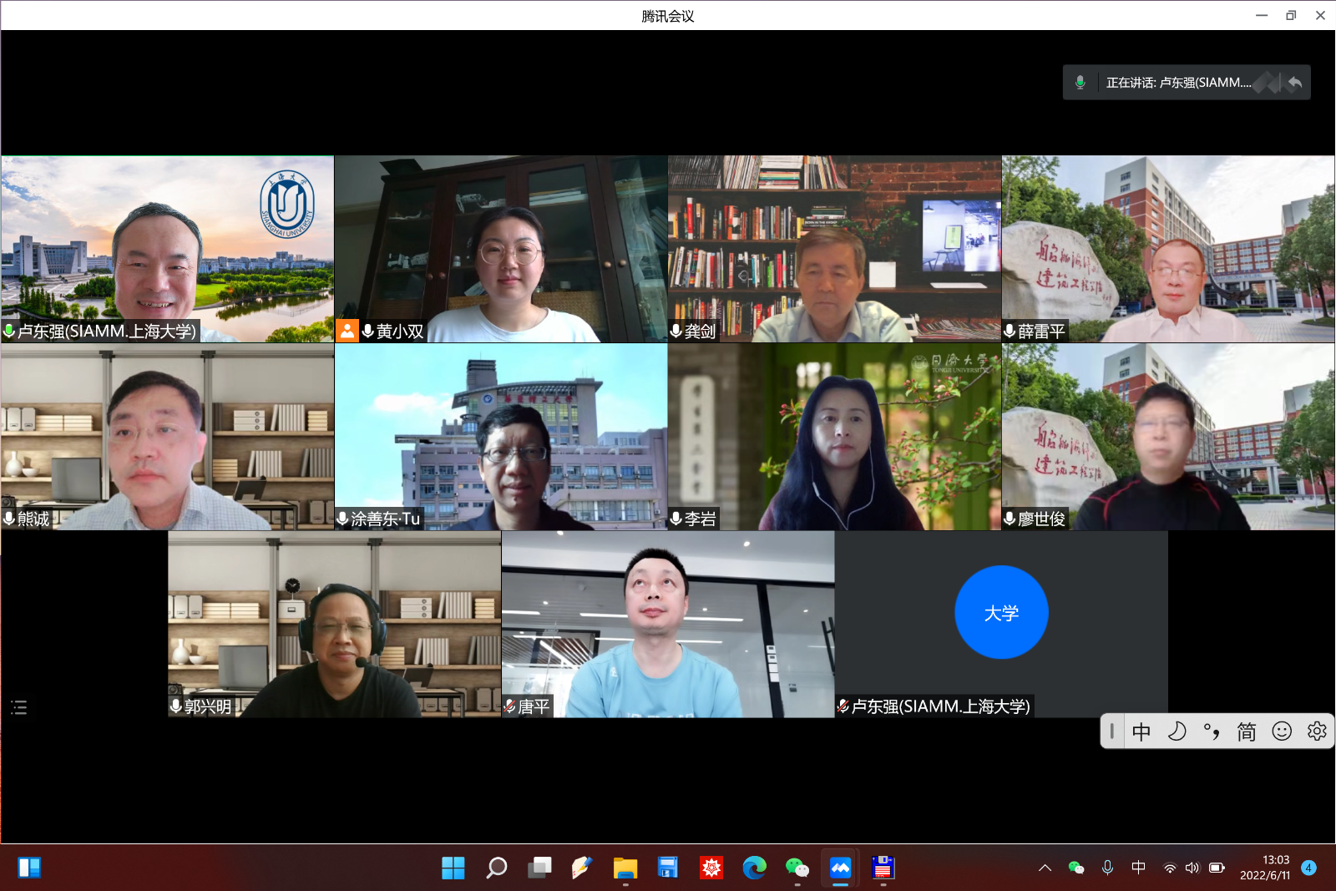Show hidden system tray icons
Screen dimensions: 1336x891
[x=1045, y=868]
